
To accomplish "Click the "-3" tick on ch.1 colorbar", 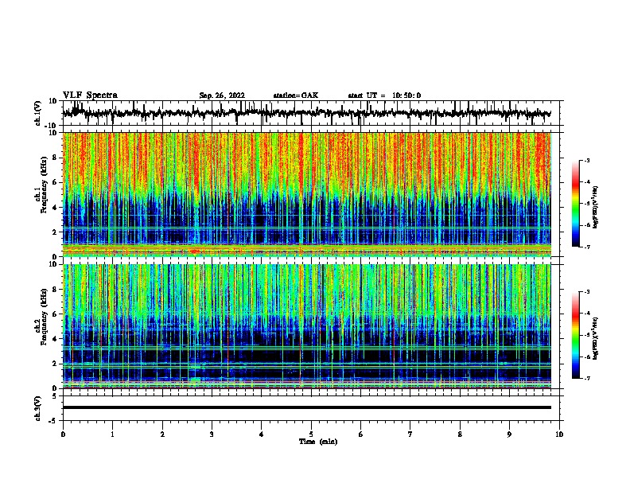I will (586, 160).
